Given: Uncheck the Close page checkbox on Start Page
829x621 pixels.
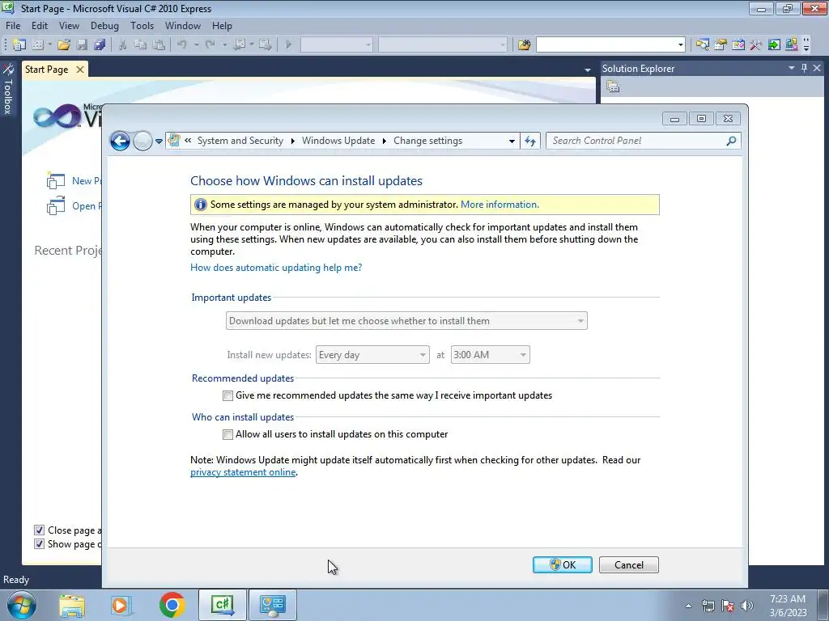Looking at the screenshot, I should (39, 530).
